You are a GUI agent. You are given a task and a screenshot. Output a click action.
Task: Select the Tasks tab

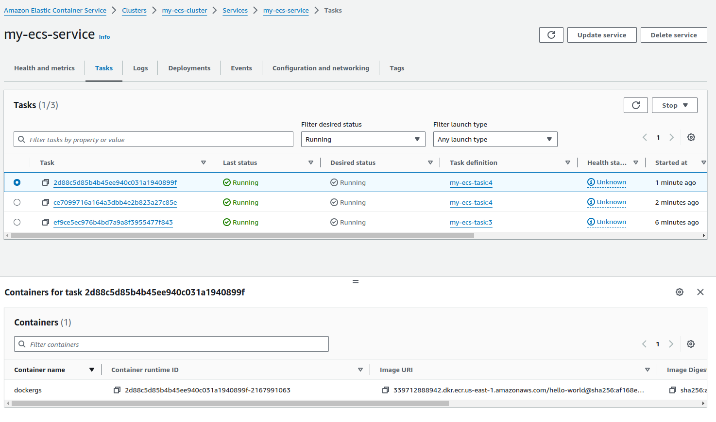tap(104, 68)
